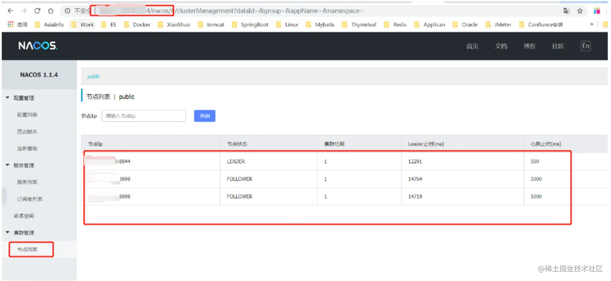Image resolution: width=611 pixels, height=281 pixels.
Task: Open the AppScan bookmark folder
Action: [430, 24]
